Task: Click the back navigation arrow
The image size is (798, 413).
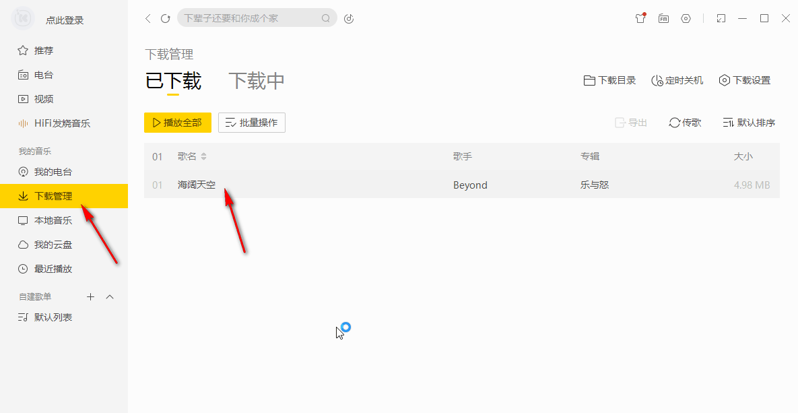Action: tap(148, 19)
